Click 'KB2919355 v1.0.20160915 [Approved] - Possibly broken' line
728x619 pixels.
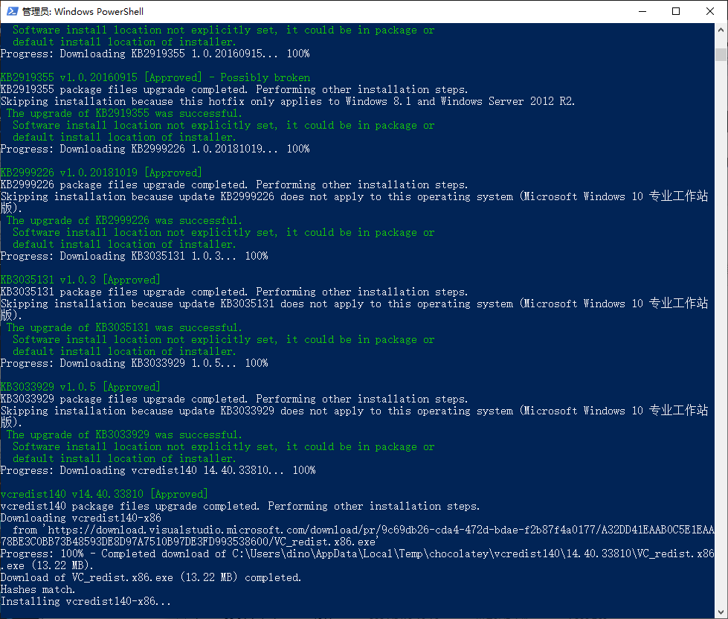[155, 77]
